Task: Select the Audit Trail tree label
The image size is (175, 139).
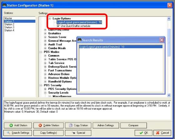Action: tap(55, 44)
